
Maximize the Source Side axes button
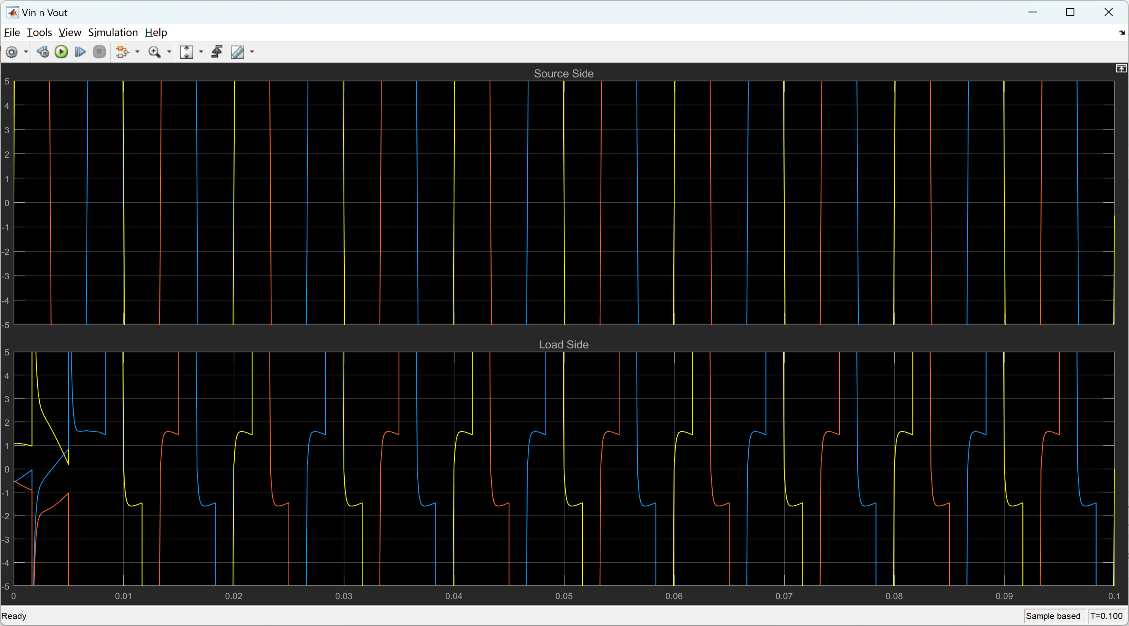pyautogui.click(x=1121, y=68)
